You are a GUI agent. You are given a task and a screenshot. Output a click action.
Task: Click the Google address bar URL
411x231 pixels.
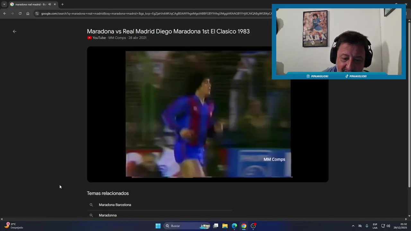click(x=157, y=13)
